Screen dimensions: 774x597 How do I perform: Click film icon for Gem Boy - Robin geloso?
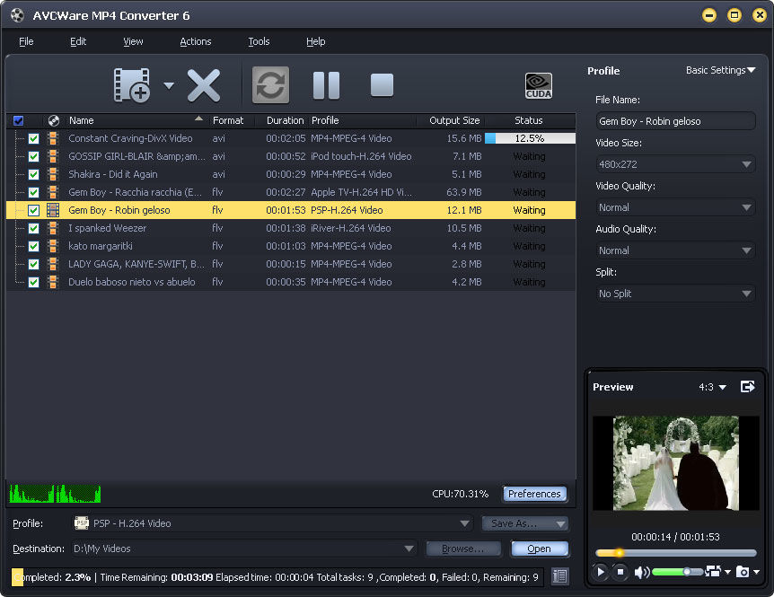tap(53, 210)
